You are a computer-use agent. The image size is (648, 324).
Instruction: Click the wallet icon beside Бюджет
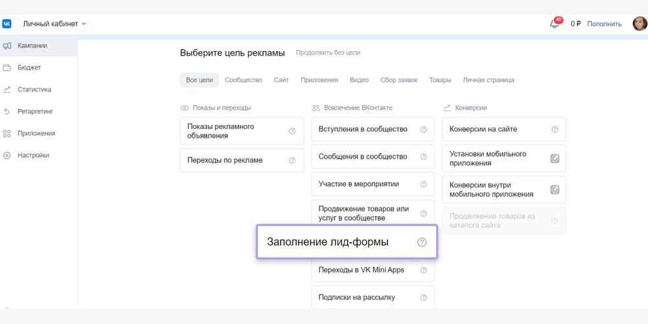(x=7, y=68)
